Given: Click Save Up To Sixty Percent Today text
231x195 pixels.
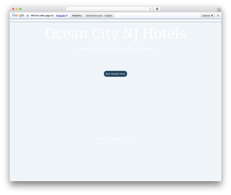Looking at the screenshot, I should click(x=115, y=49).
